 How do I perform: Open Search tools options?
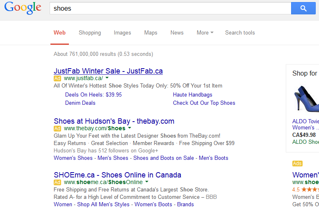(240, 33)
